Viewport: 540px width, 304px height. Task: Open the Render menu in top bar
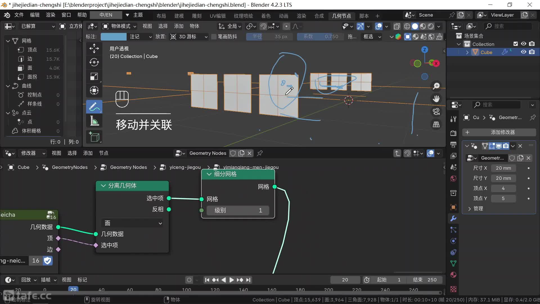pos(51,15)
